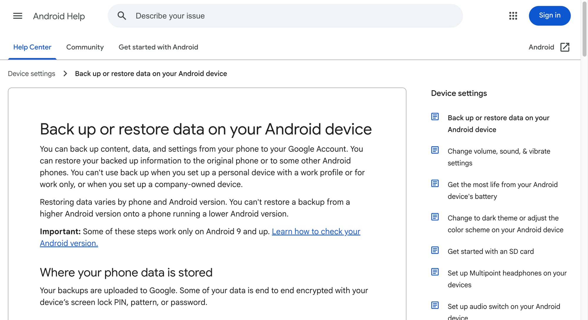Screen dimensions: 588x320
Task: Open Get started with an SD card
Action: 491,252
